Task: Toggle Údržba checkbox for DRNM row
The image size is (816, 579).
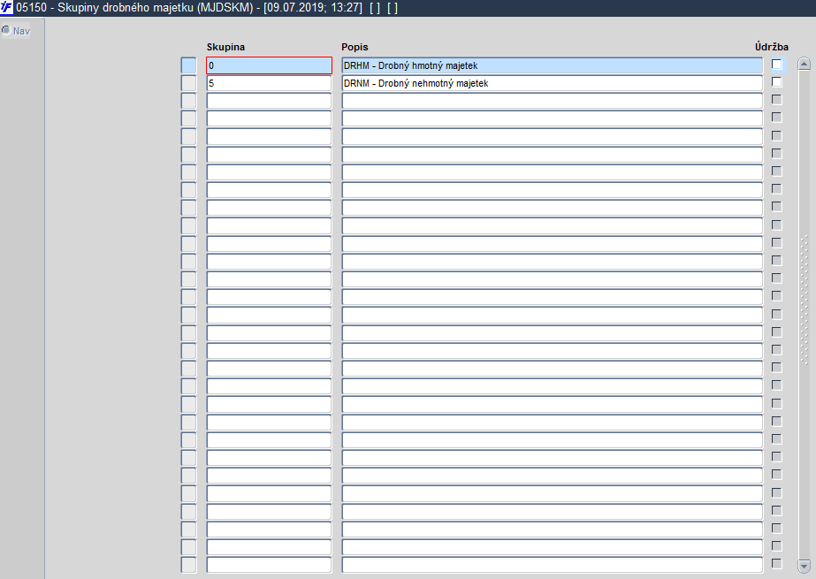Action: pyautogui.click(x=776, y=81)
